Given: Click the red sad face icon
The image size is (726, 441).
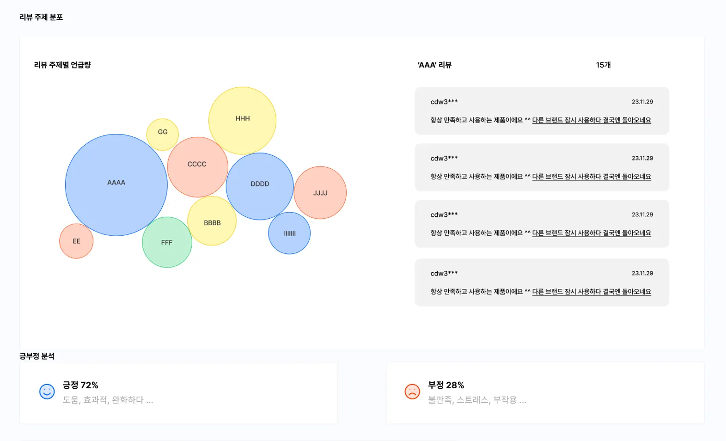Looking at the screenshot, I should click(x=412, y=392).
